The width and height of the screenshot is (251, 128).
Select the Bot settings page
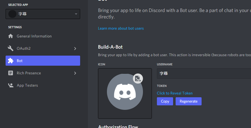43,61
